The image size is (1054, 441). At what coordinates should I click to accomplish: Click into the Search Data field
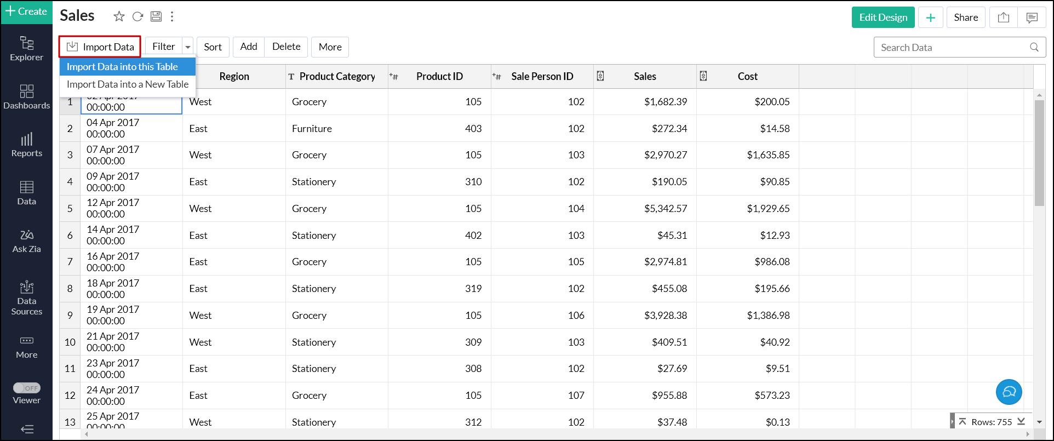(952, 48)
